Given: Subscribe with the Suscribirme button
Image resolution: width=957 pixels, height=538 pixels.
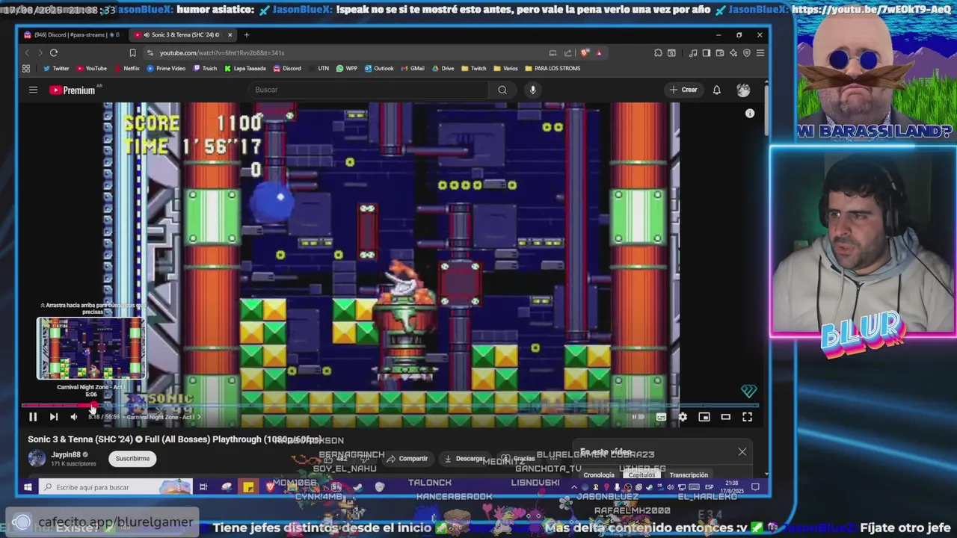Looking at the screenshot, I should click(132, 458).
